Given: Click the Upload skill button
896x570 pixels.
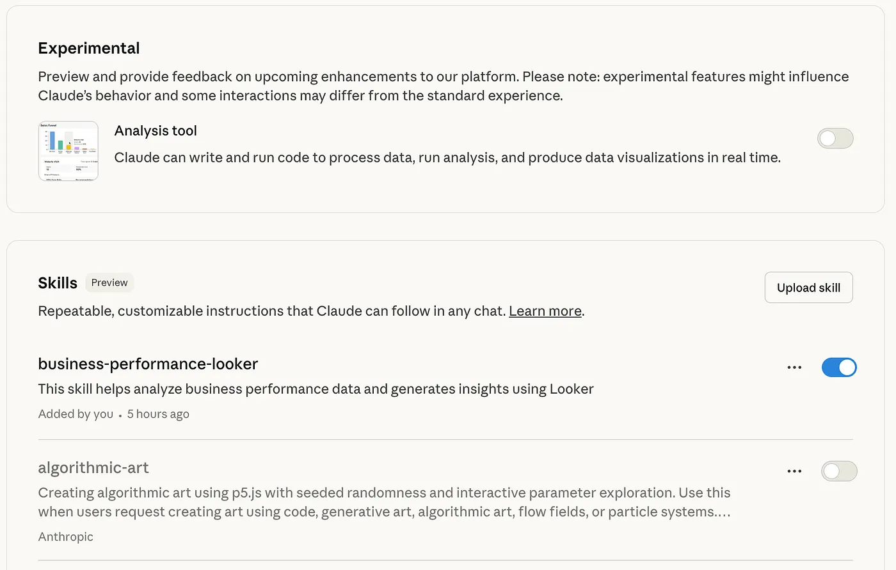Looking at the screenshot, I should tap(808, 287).
